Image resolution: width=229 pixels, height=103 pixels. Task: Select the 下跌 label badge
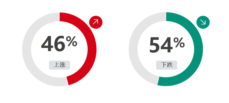tap(167, 65)
